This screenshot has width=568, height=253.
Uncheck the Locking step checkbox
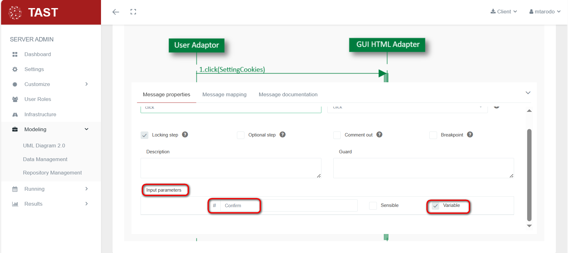(145, 135)
